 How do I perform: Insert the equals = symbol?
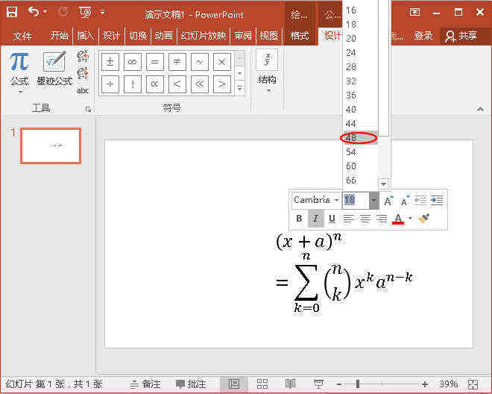coord(155,62)
